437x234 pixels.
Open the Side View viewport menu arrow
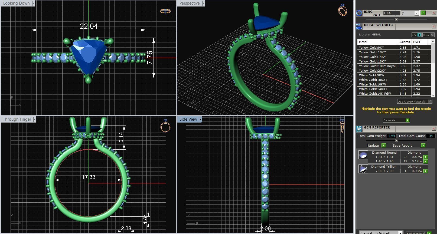[200, 119]
